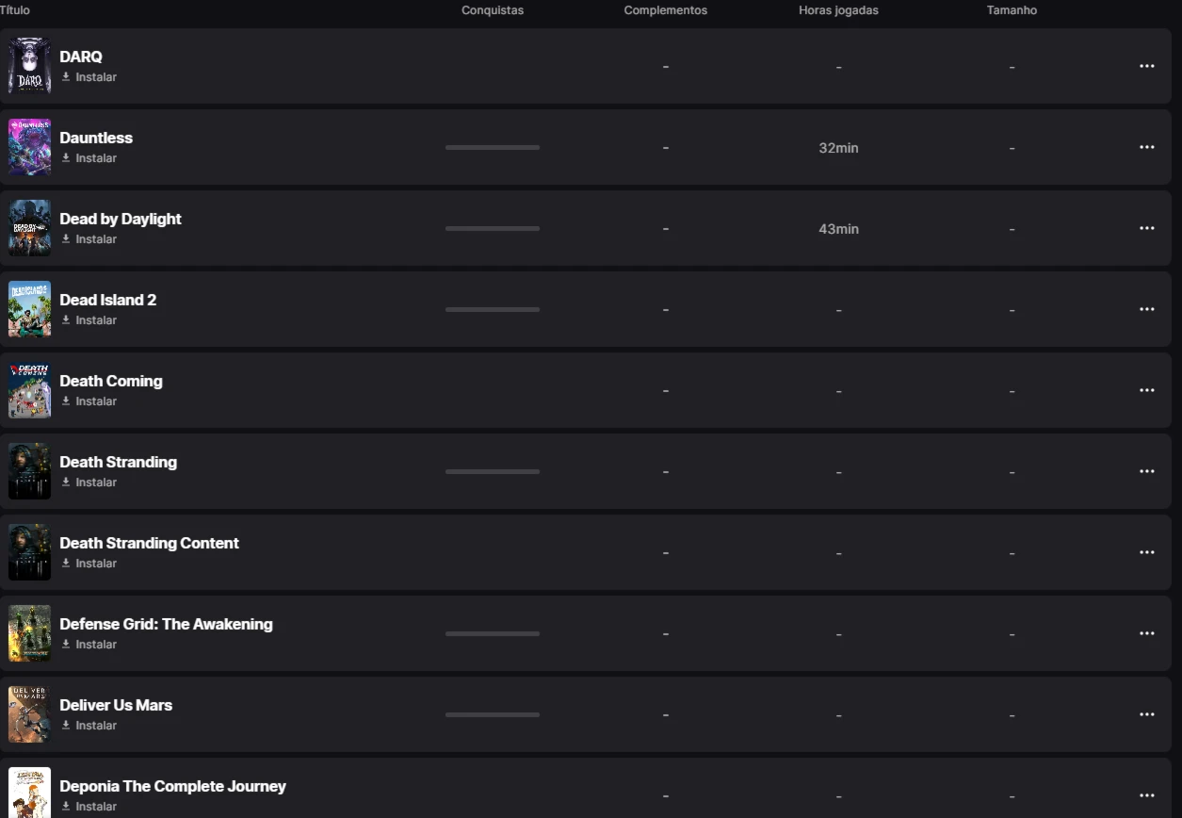Screen dimensions: 1182x818
Task: Install Dead by Daylight
Action: click(x=89, y=239)
